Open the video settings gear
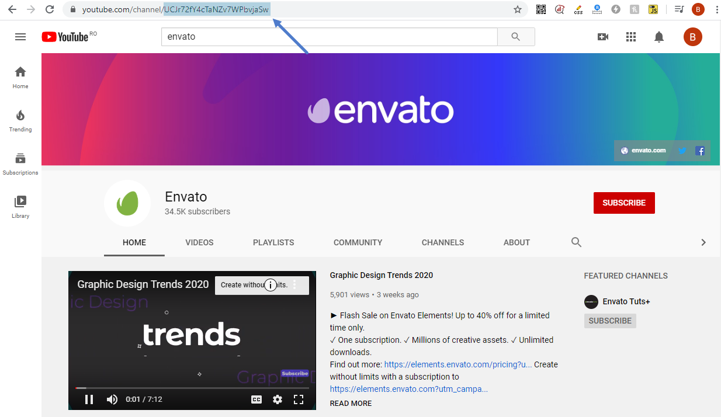The height and width of the screenshot is (417, 721). tap(278, 399)
